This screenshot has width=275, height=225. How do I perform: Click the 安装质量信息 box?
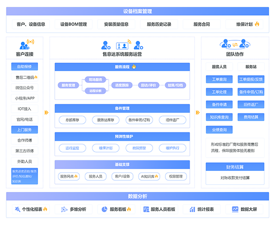116,24
